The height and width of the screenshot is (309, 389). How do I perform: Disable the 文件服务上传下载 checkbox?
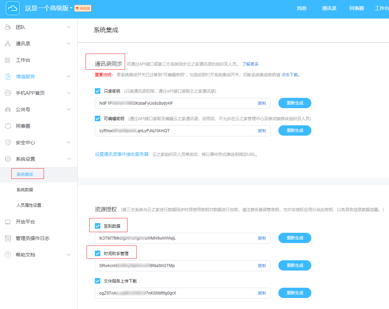tap(98, 281)
